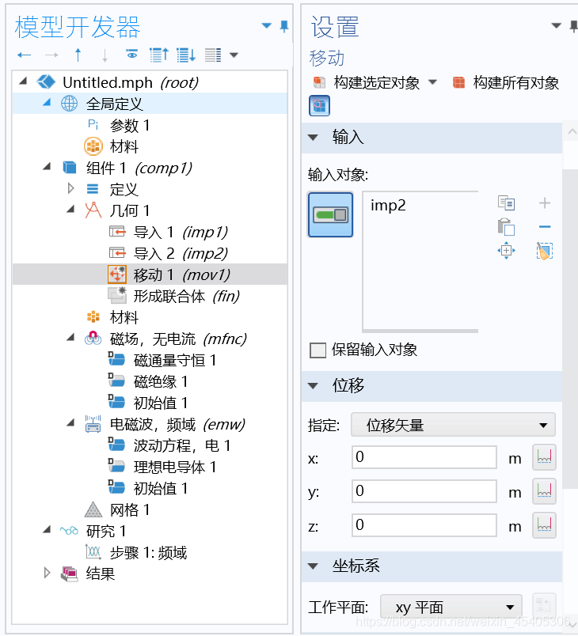Viewport: 578px width, 636px height.
Task: Select the component 材料 node below 形成联合体
Action: tap(124, 317)
